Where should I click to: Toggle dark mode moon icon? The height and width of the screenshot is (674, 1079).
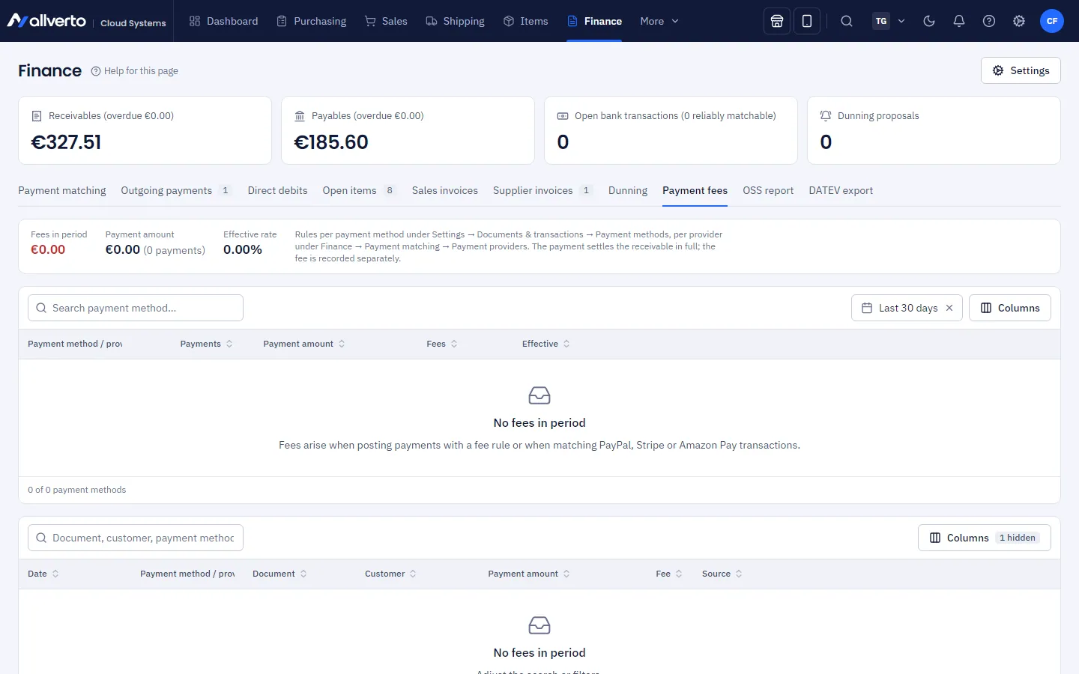tap(929, 21)
